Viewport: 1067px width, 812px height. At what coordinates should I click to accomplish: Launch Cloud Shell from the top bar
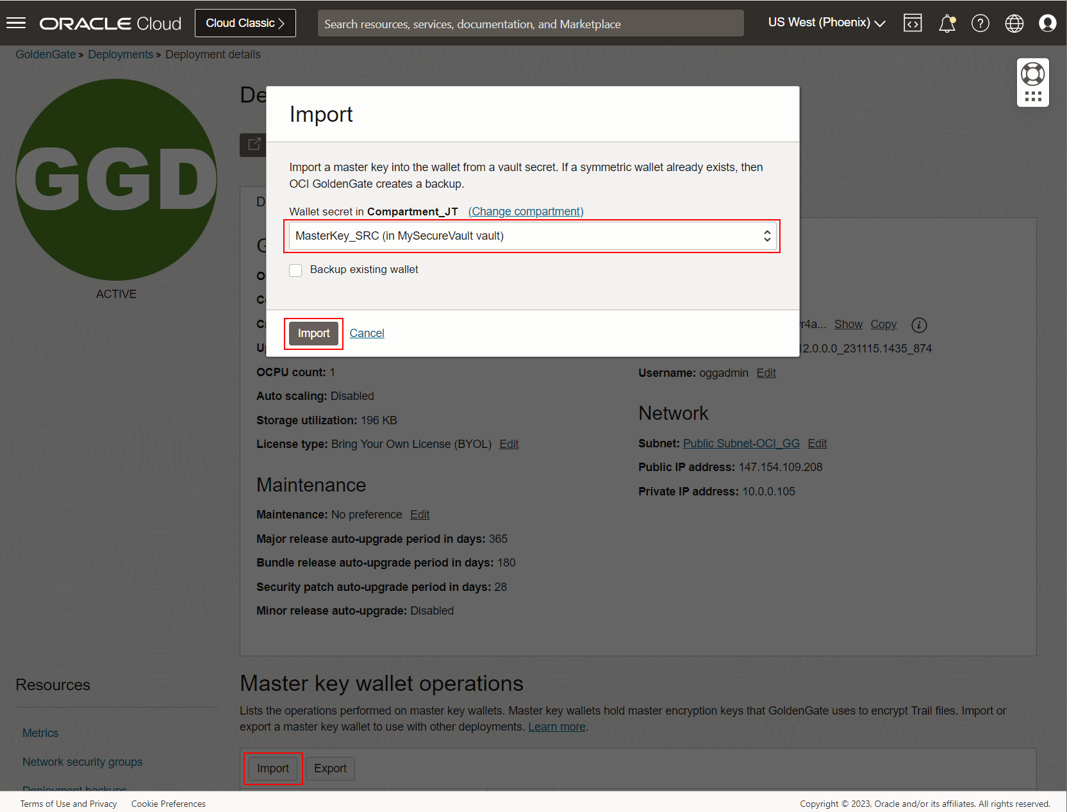[x=913, y=23]
